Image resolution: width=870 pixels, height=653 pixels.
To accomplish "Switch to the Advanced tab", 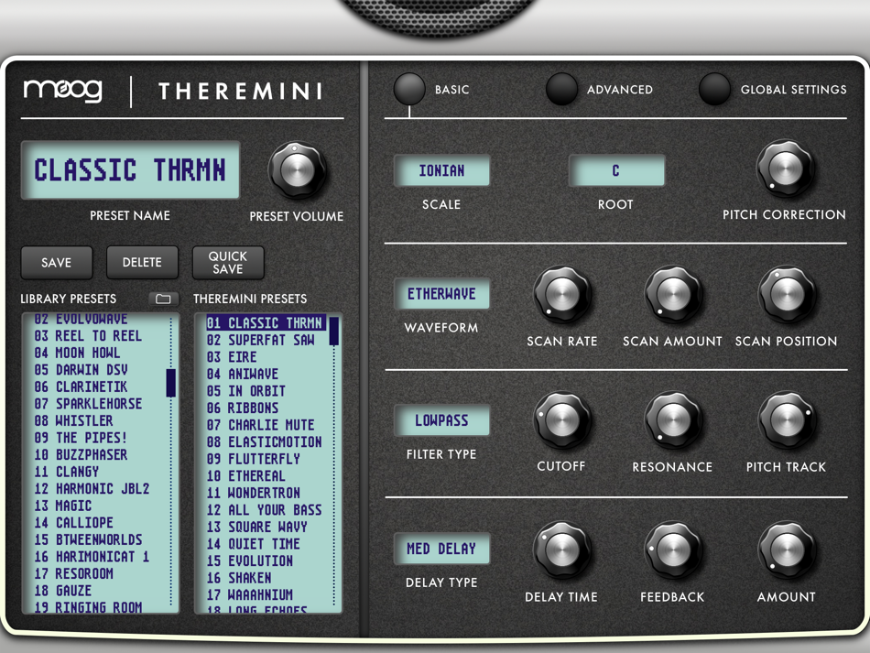I will coord(561,89).
